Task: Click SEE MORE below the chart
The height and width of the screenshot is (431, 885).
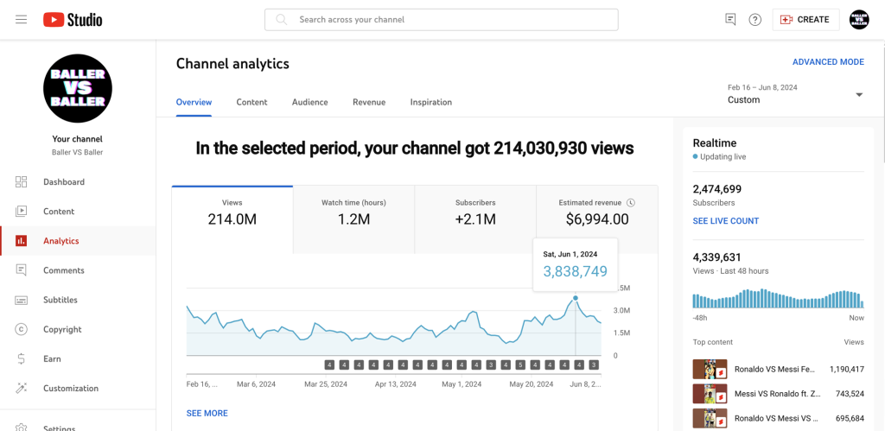Action: [x=207, y=413]
